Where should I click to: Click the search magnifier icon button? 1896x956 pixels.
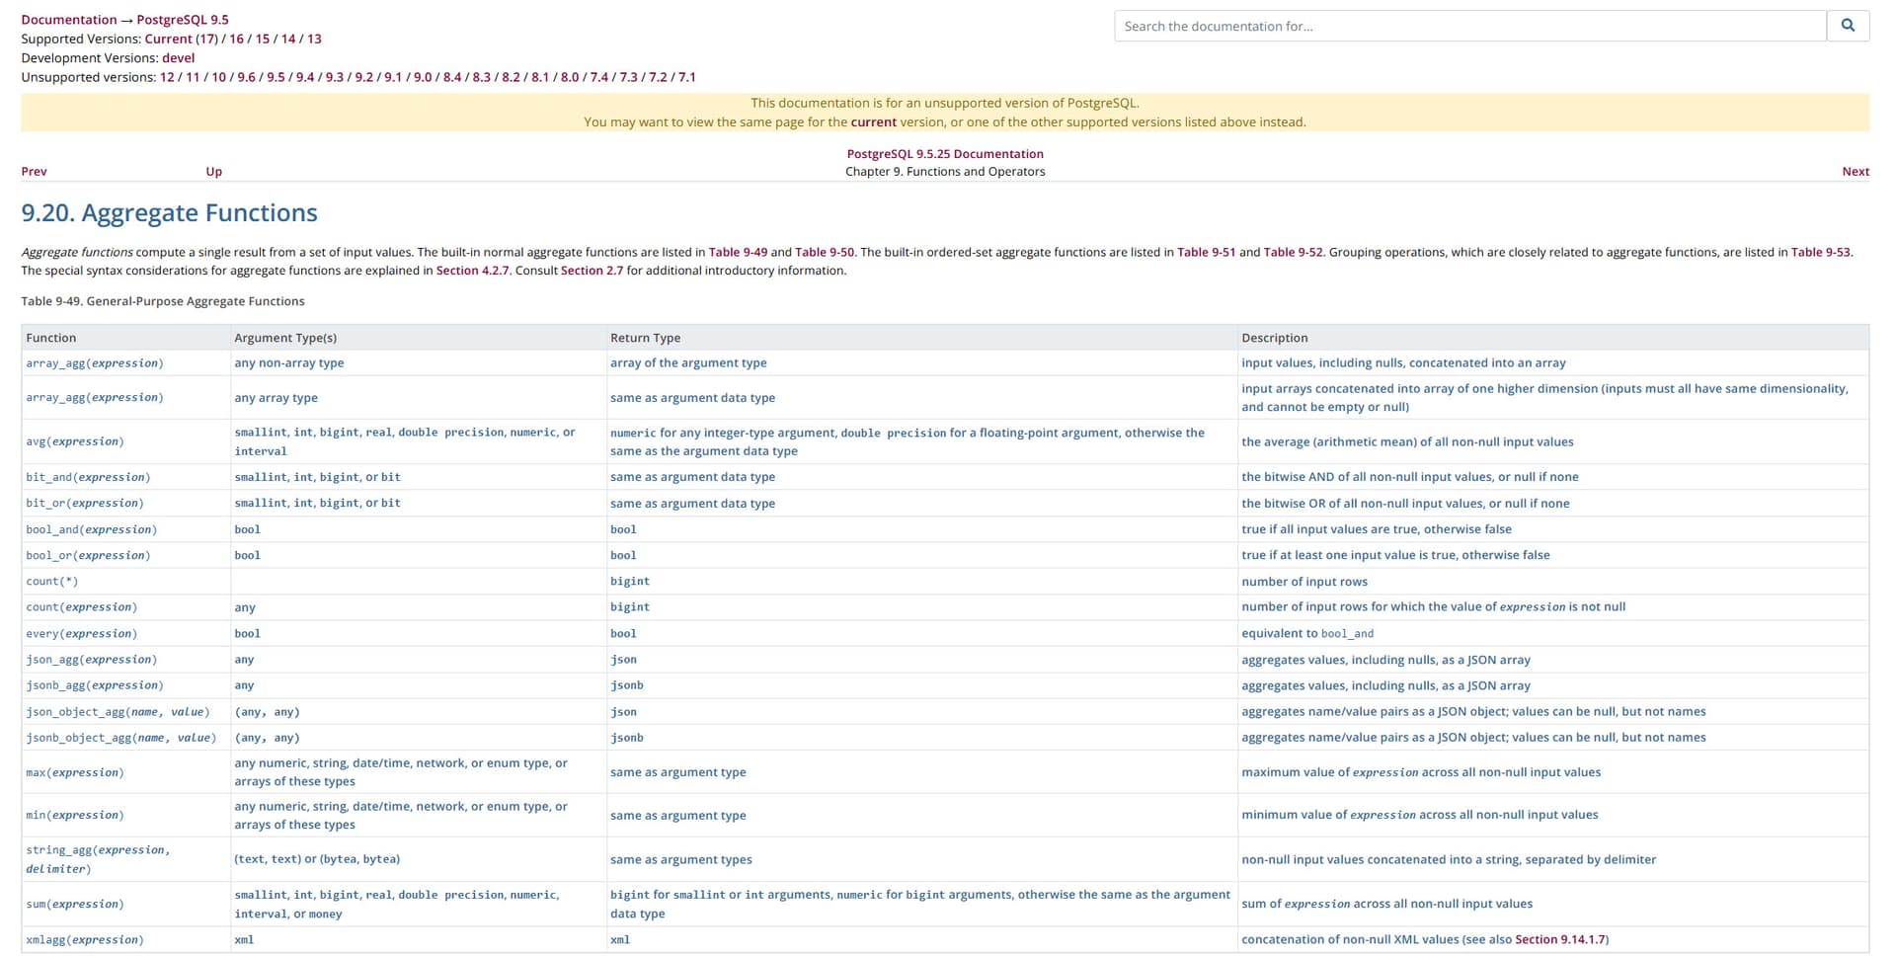point(1848,26)
